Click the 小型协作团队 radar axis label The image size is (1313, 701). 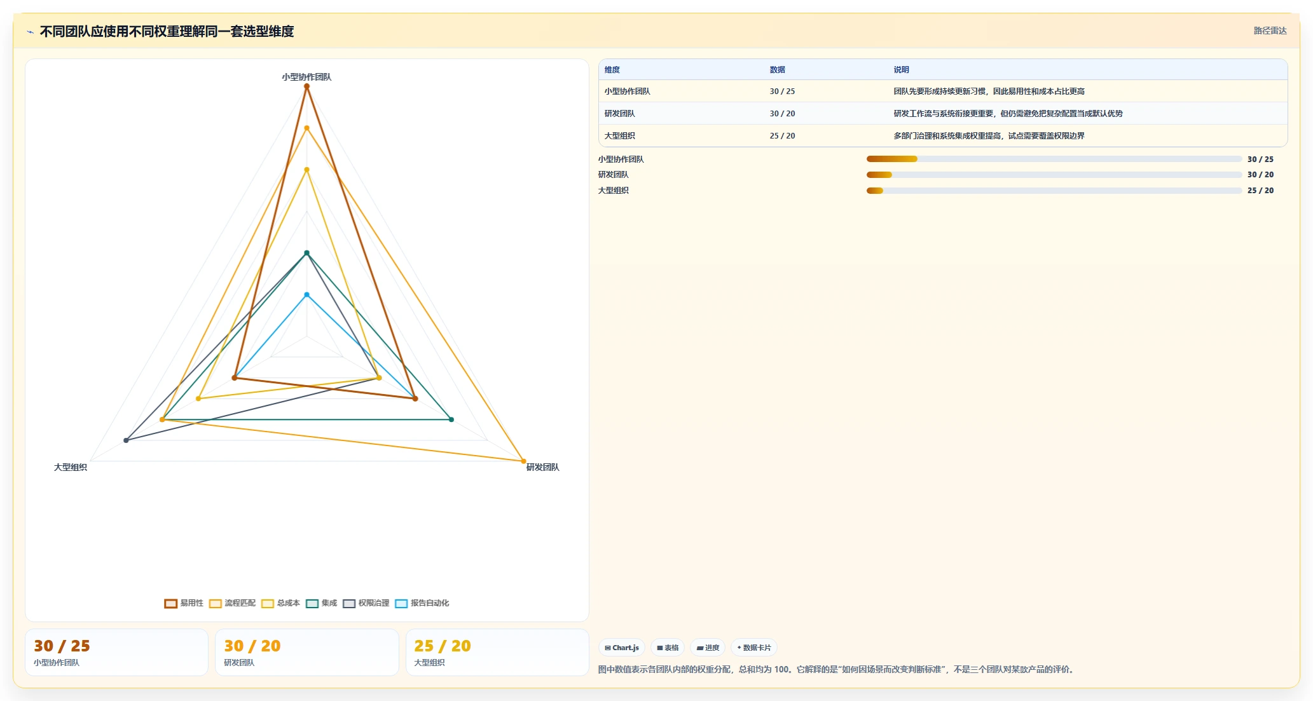pyautogui.click(x=306, y=77)
